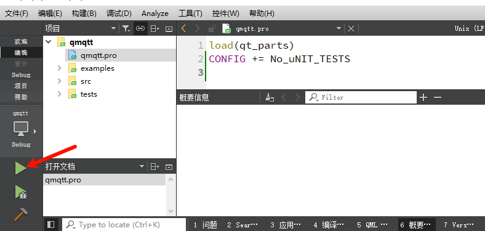
Task: Open the 构建(B) menu
Action: (x=84, y=14)
